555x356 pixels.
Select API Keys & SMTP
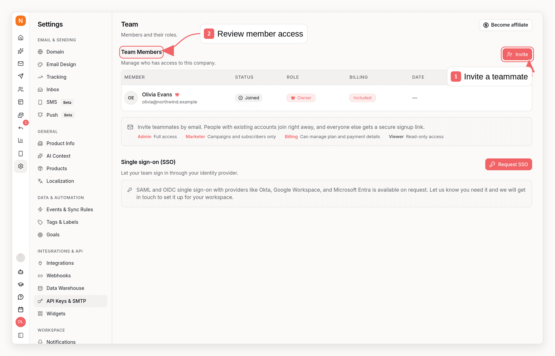pos(70,301)
